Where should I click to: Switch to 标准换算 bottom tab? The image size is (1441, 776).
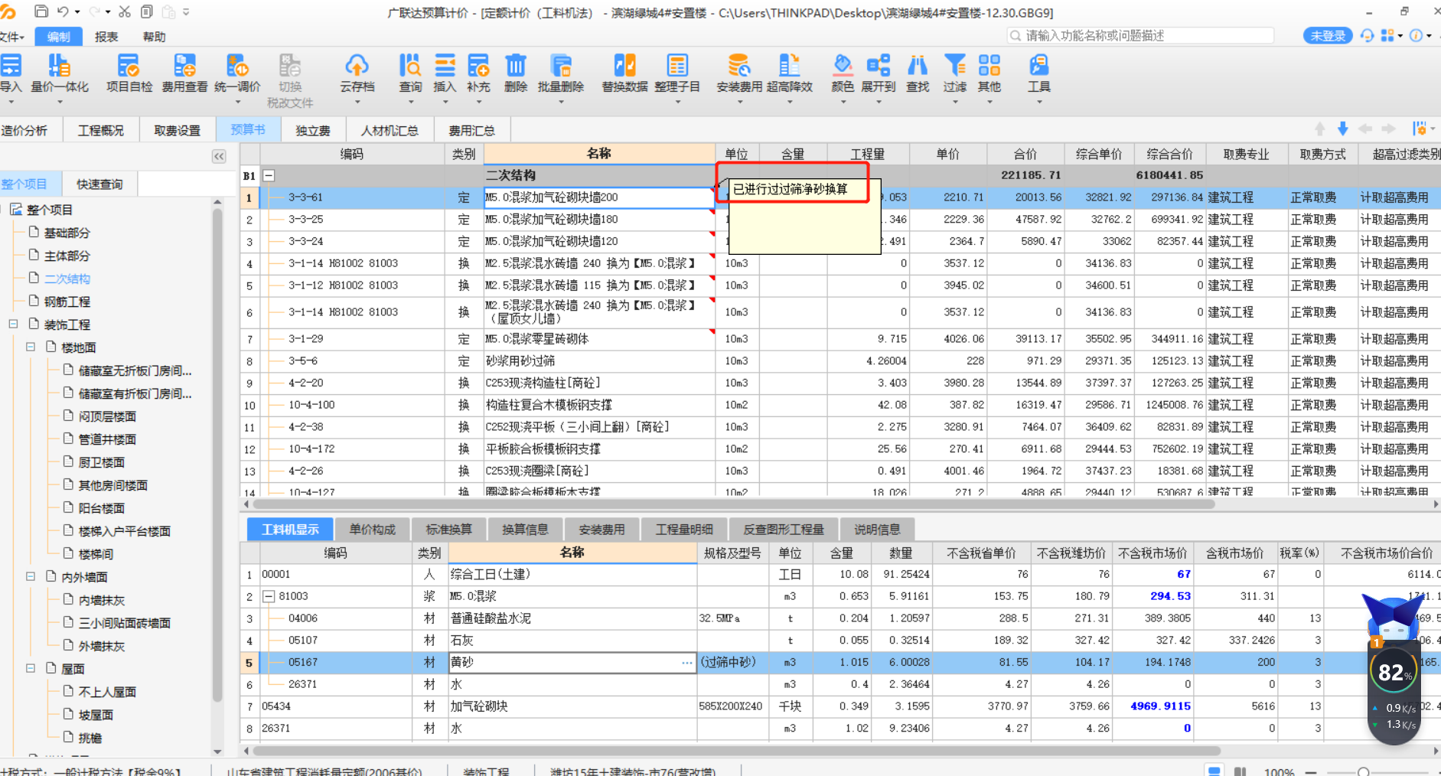click(448, 530)
